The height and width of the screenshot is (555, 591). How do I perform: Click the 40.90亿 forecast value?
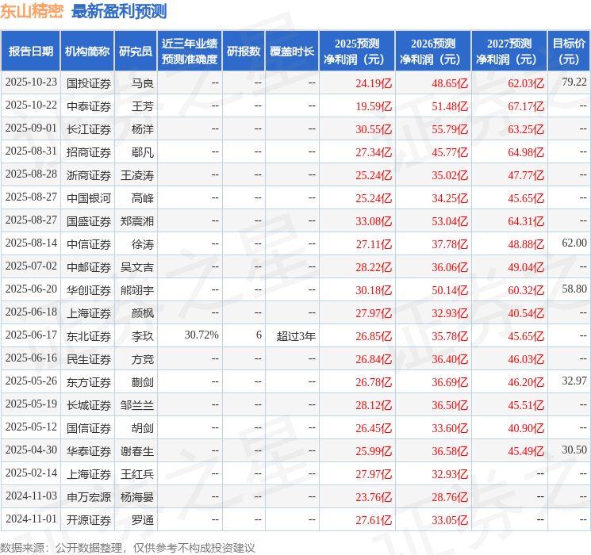click(x=526, y=428)
